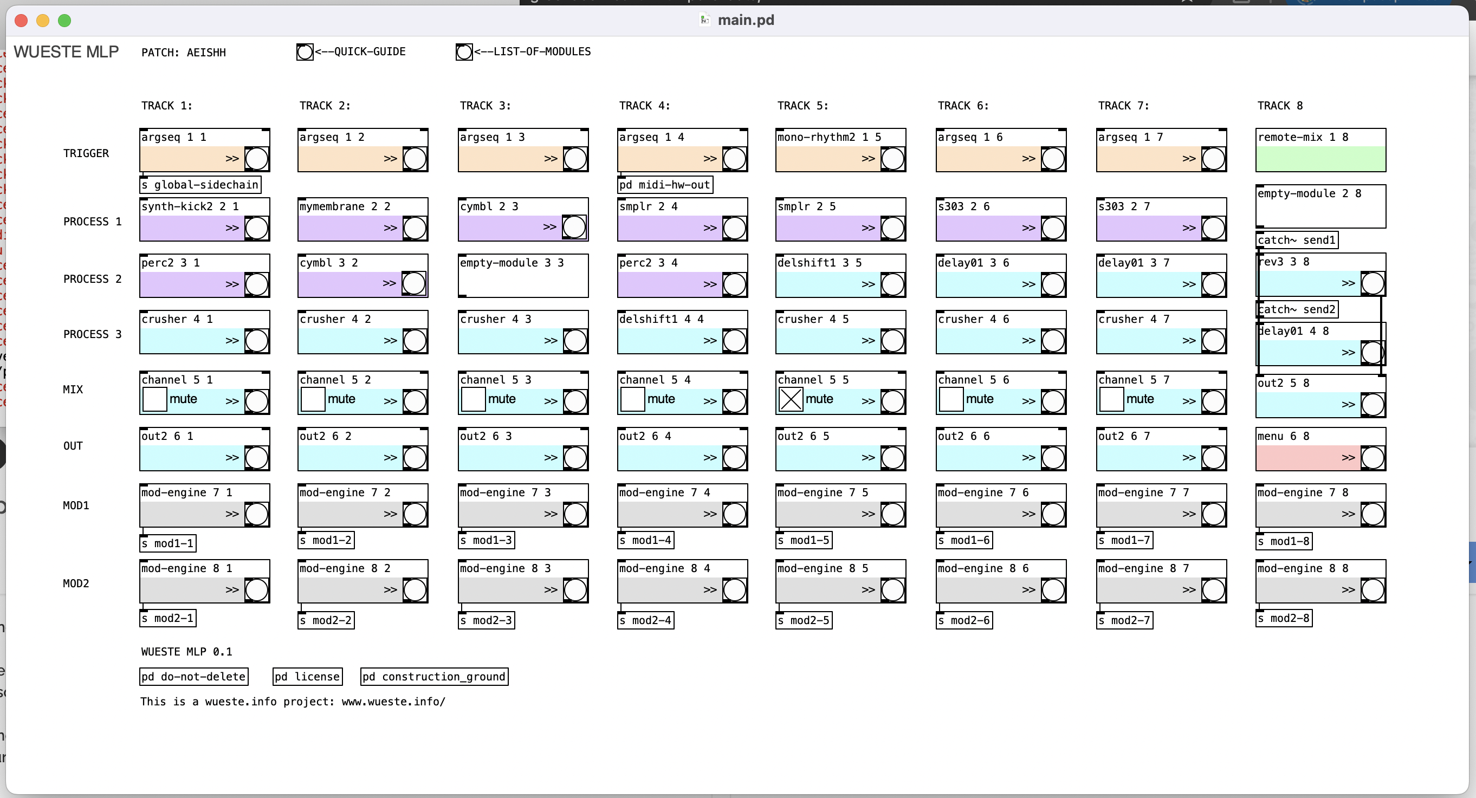This screenshot has height=798, width=1476.
Task: Click the bang circle in crusher 4 3
Action: click(x=575, y=341)
